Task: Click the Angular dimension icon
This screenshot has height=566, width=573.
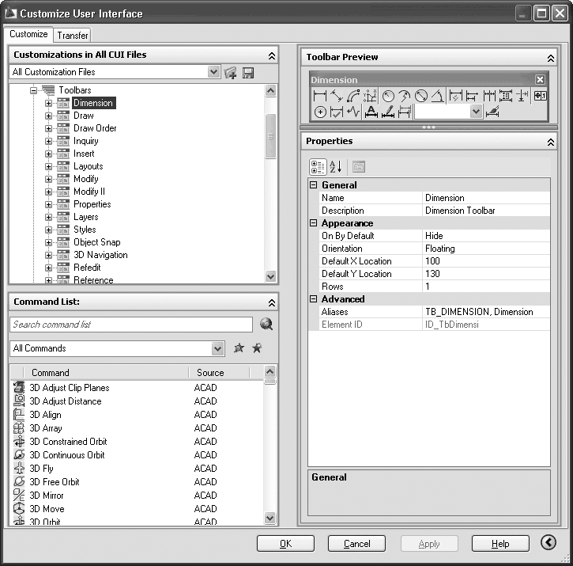Action: tap(437, 96)
